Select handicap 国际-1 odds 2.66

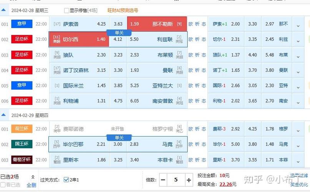tap(226, 86)
